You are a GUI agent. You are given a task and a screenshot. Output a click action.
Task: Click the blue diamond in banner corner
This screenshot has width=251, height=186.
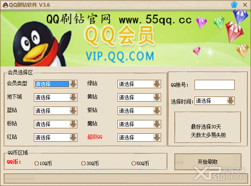[x=241, y=16]
